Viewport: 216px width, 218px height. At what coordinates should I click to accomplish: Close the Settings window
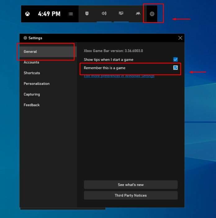pyautogui.click(x=180, y=38)
